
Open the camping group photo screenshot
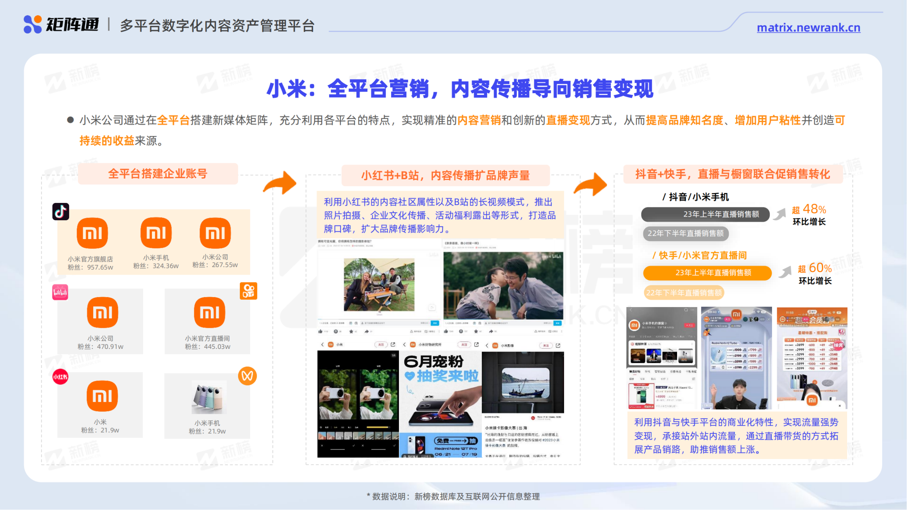(x=379, y=285)
